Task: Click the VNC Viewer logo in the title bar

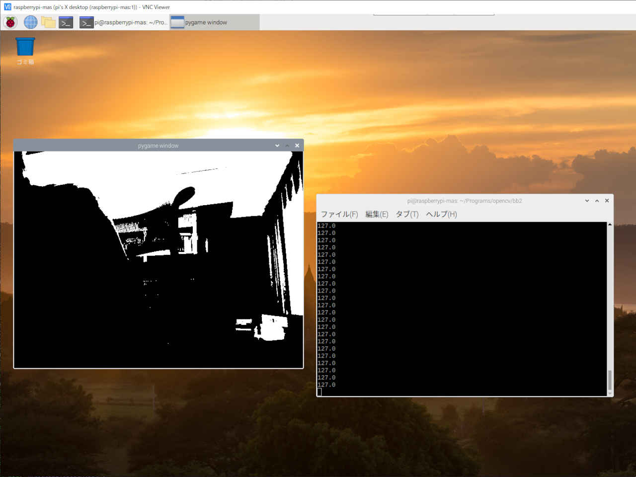Action: pyautogui.click(x=7, y=7)
